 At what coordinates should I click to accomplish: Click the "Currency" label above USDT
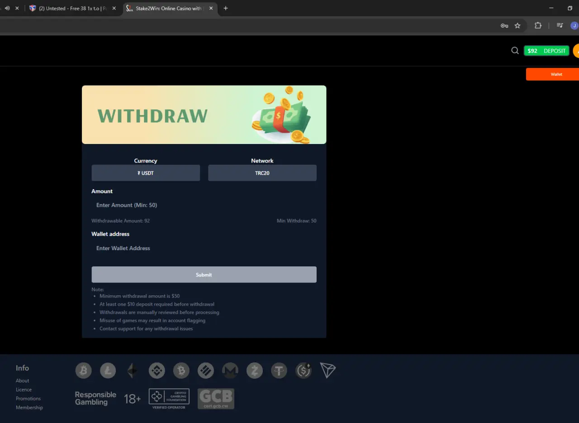point(146,161)
